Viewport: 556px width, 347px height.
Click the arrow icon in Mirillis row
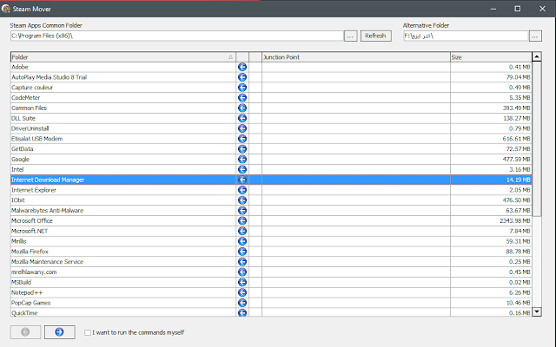(x=242, y=241)
